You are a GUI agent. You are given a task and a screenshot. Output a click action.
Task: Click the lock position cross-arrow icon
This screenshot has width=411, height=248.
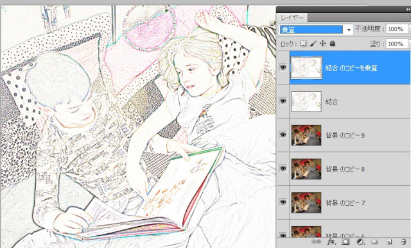[x=322, y=44]
